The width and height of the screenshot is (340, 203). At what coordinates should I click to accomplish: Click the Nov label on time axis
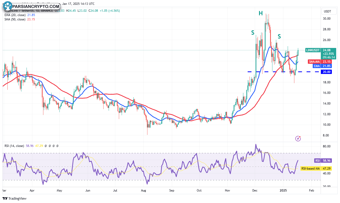(227, 191)
